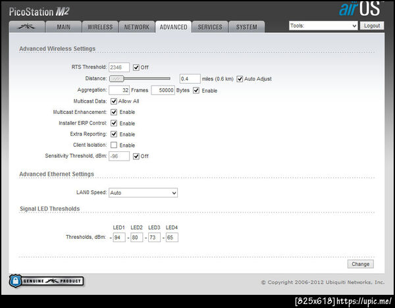Click the Ubiquiti Networks copyright text
This screenshot has height=308, width=395.
coord(323,282)
